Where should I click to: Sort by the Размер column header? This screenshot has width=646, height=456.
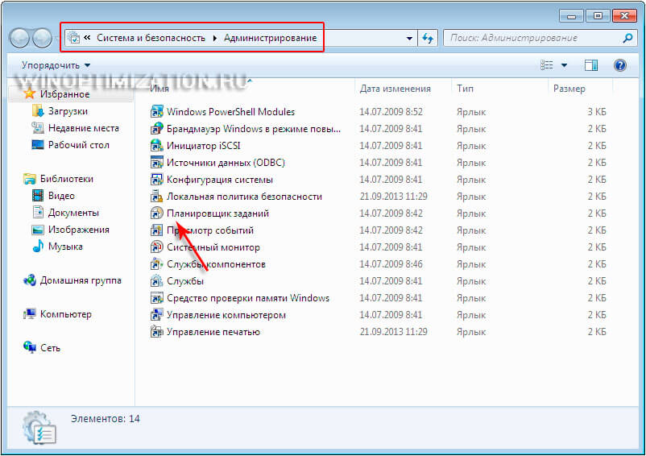[x=569, y=89]
